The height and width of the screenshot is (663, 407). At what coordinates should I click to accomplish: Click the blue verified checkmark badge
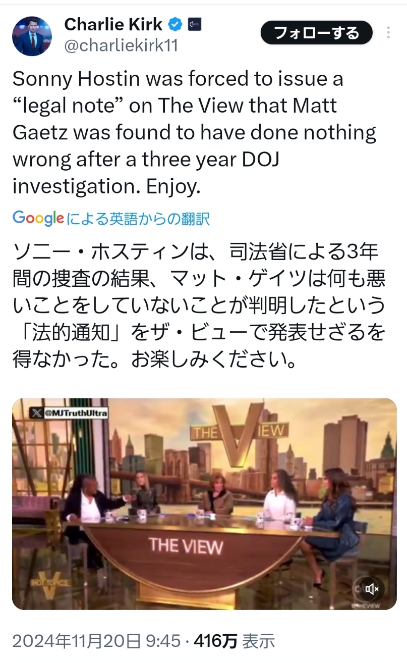click(175, 24)
